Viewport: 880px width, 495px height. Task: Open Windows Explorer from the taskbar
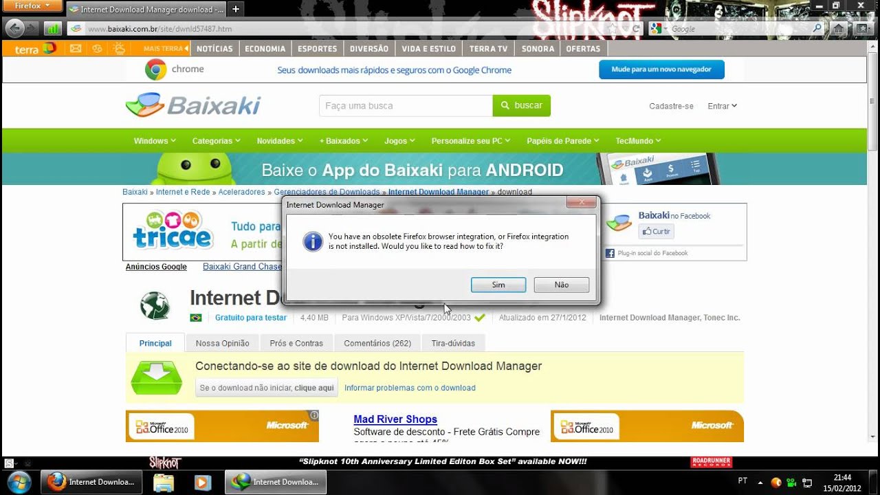tap(164, 483)
